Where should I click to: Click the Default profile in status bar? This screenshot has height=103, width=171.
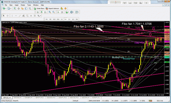click(x=76, y=101)
